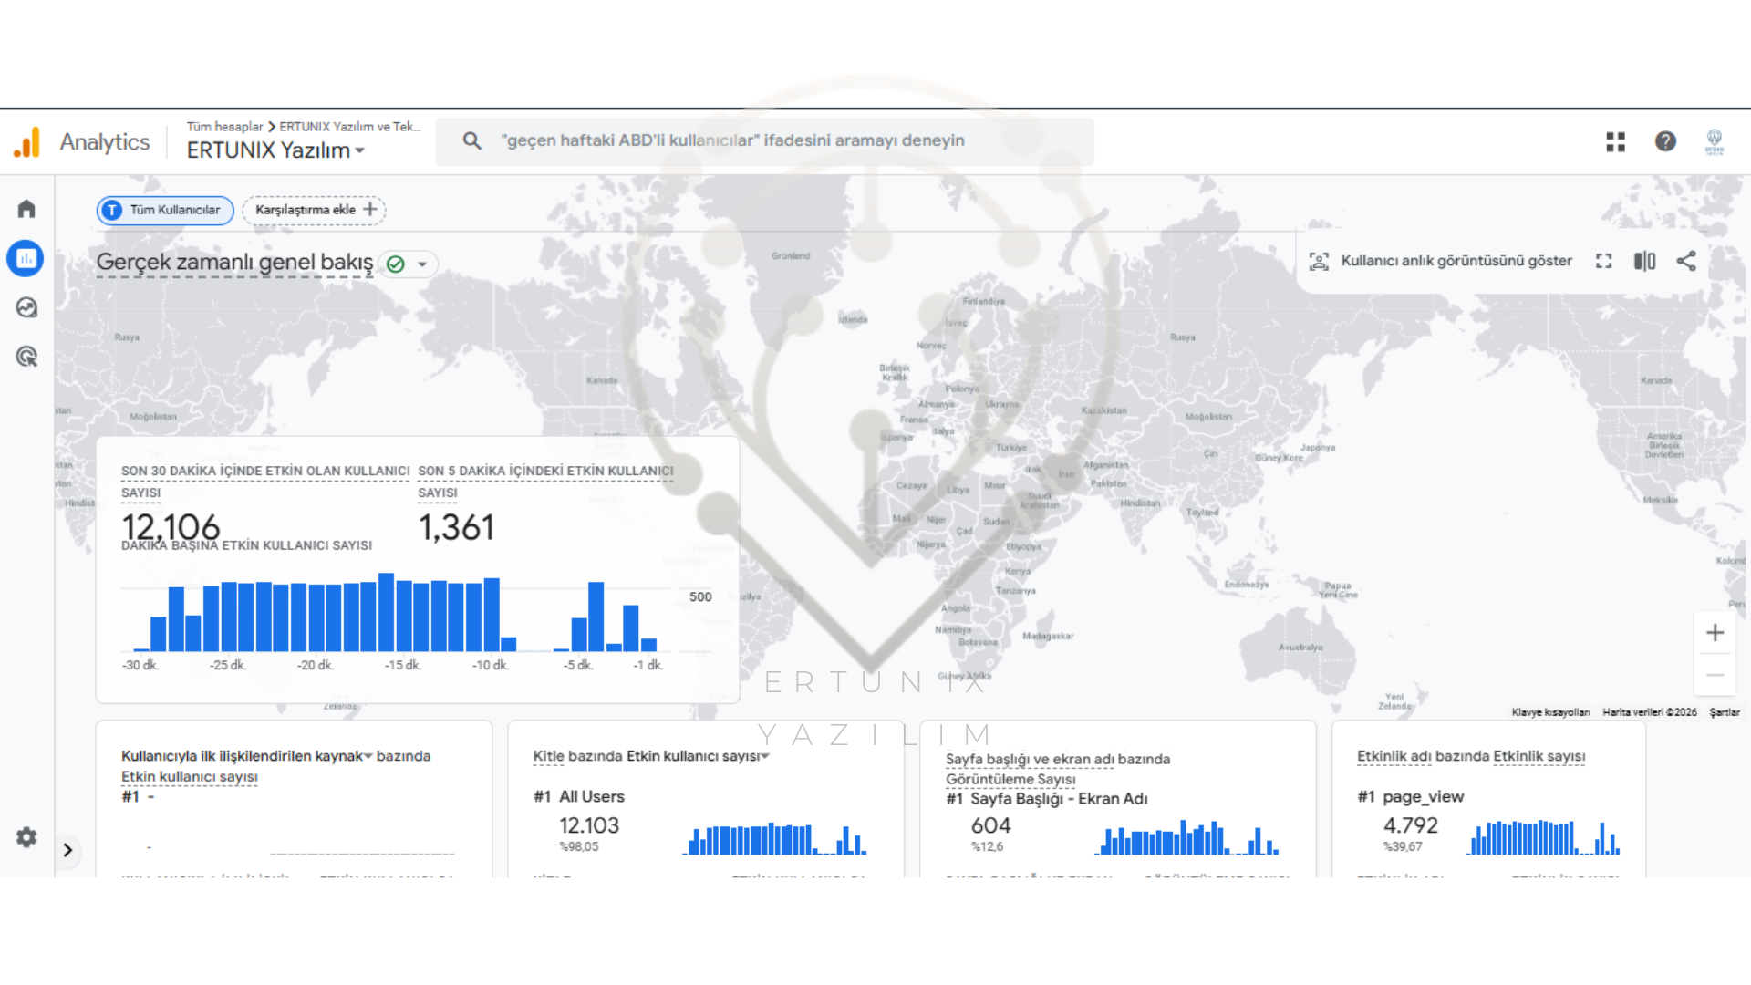Click Kullanıcı anlık görüntüsünü göster
The height and width of the screenshot is (985, 1751).
click(1440, 261)
